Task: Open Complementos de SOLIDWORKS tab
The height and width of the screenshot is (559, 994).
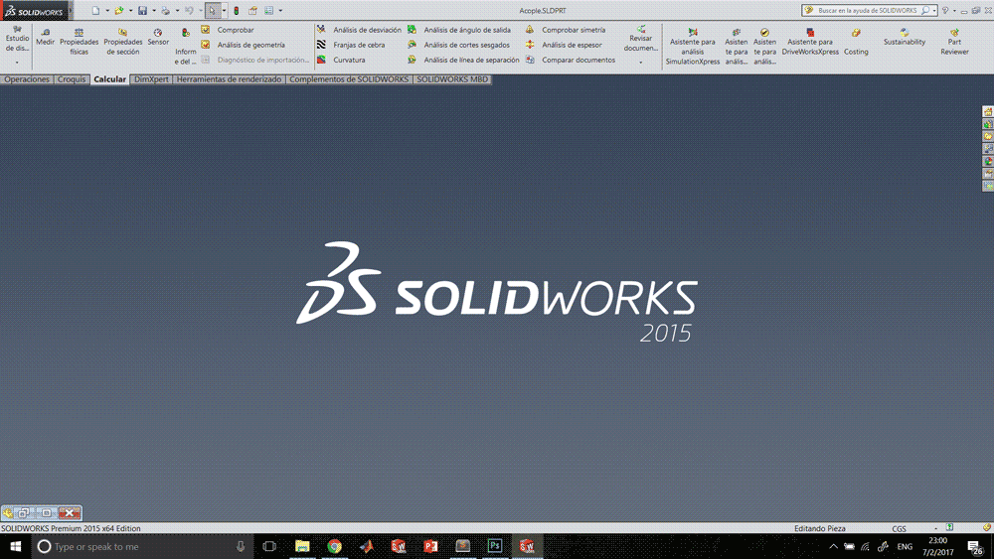Action: (349, 79)
